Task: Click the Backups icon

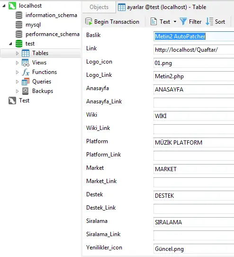Action: click(x=26, y=91)
